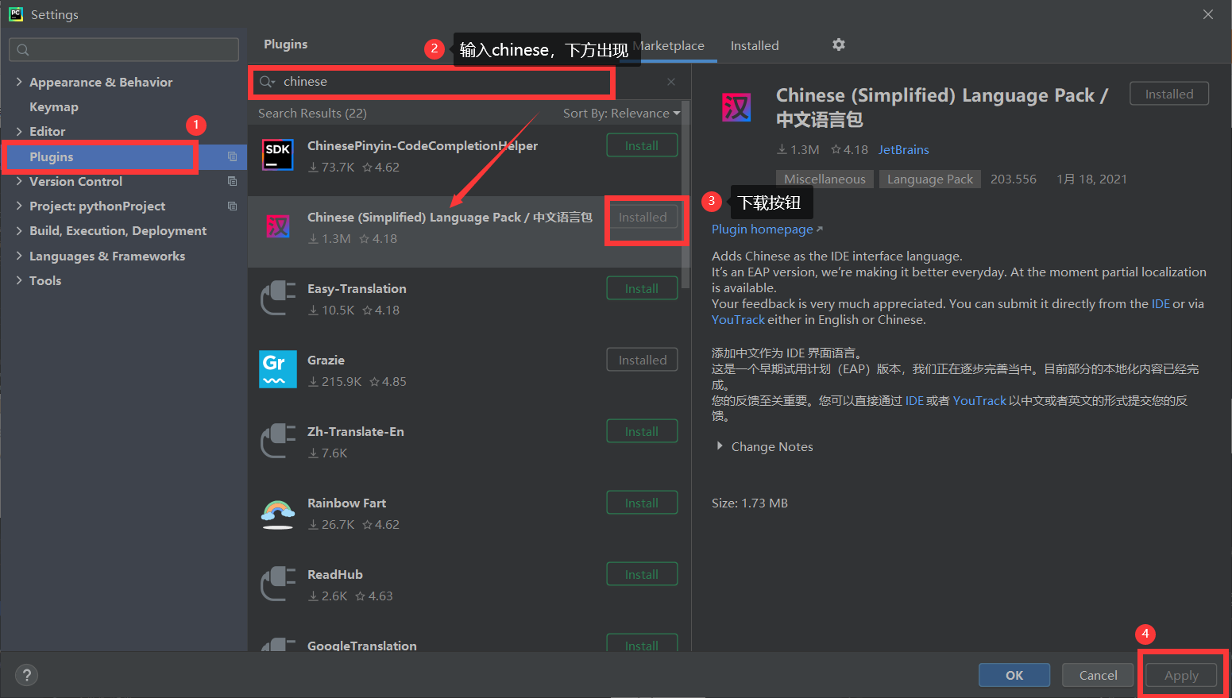Click the project-level icon beside Project: pythonProject
Viewport: 1232px width, 698px height.
click(x=232, y=206)
